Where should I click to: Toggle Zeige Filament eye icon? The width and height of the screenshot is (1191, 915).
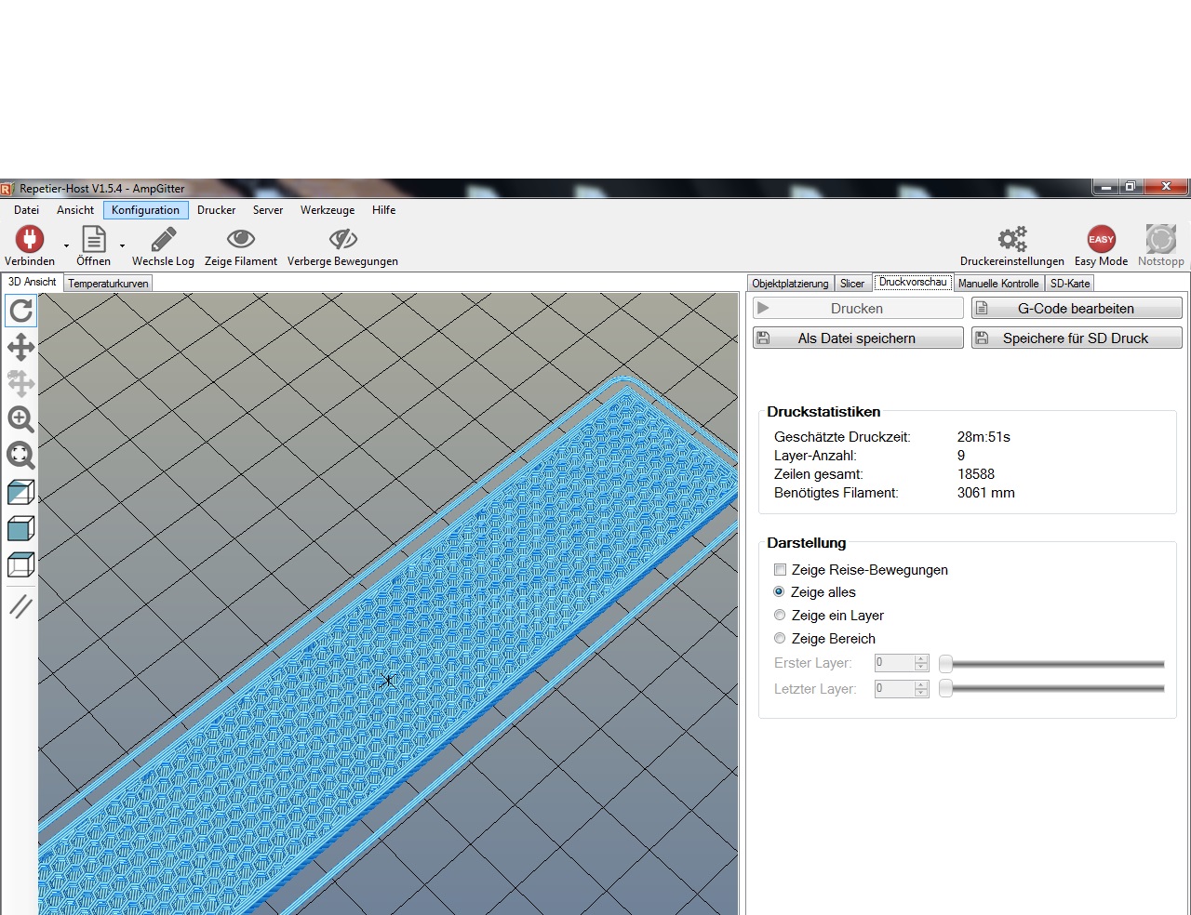tap(241, 239)
